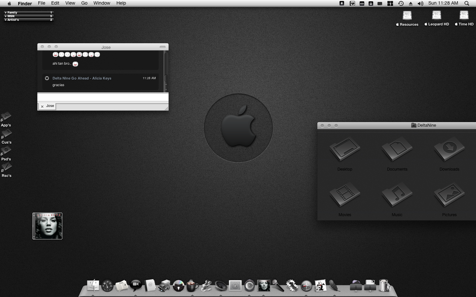Close the Jose chat tab

pyautogui.click(x=42, y=106)
